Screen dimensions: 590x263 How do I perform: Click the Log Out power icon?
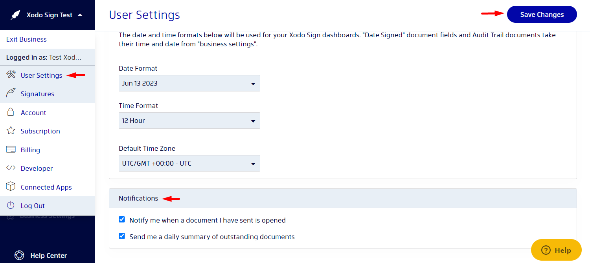tap(11, 205)
